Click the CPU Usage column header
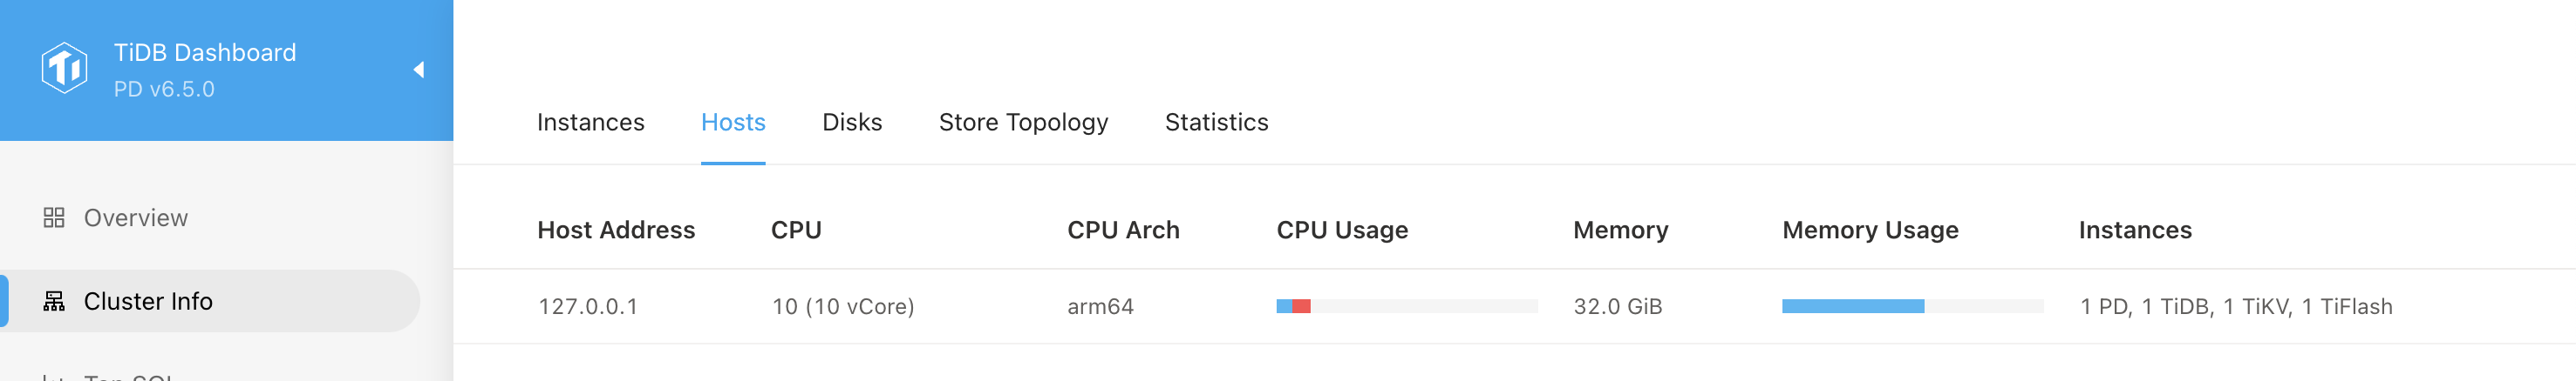The image size is (2576, 381). [1342, 231]
